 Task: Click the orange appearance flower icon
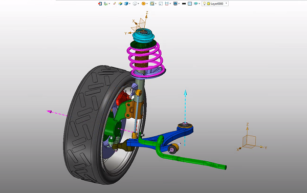click(x=143, y=4)
